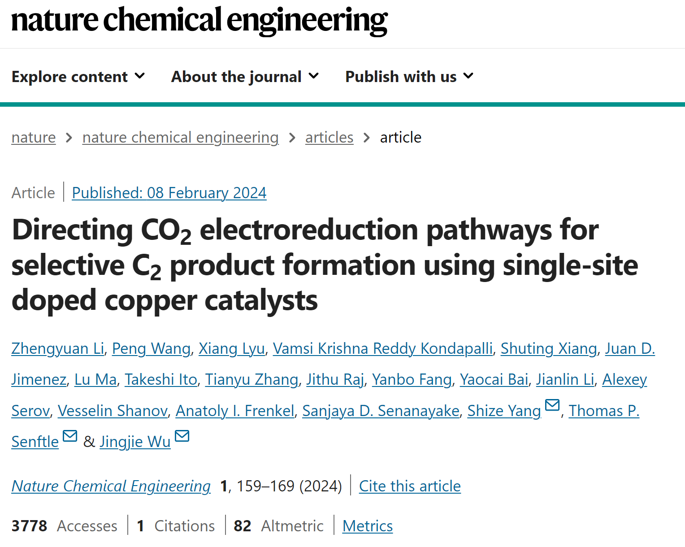Navigate to the articles breadcrumb
Image resolution: width=685 pixels, height=547 pixels.
(329, 137)
